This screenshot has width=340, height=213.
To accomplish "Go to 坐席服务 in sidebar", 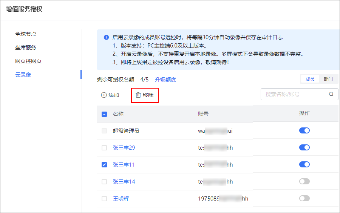I will pos(26,48).
